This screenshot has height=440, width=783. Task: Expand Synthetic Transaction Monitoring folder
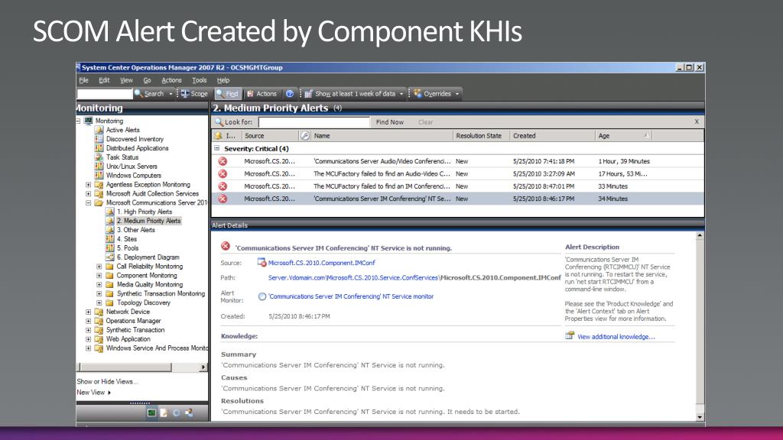[99, 293]
